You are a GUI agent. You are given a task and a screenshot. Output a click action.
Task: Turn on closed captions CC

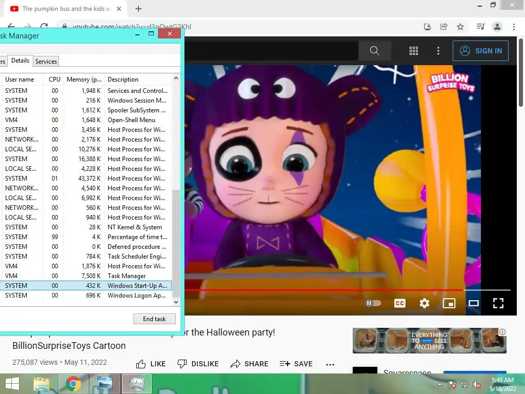(400, 303)
